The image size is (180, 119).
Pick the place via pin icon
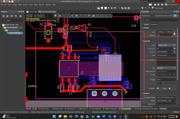click(89, 16)
